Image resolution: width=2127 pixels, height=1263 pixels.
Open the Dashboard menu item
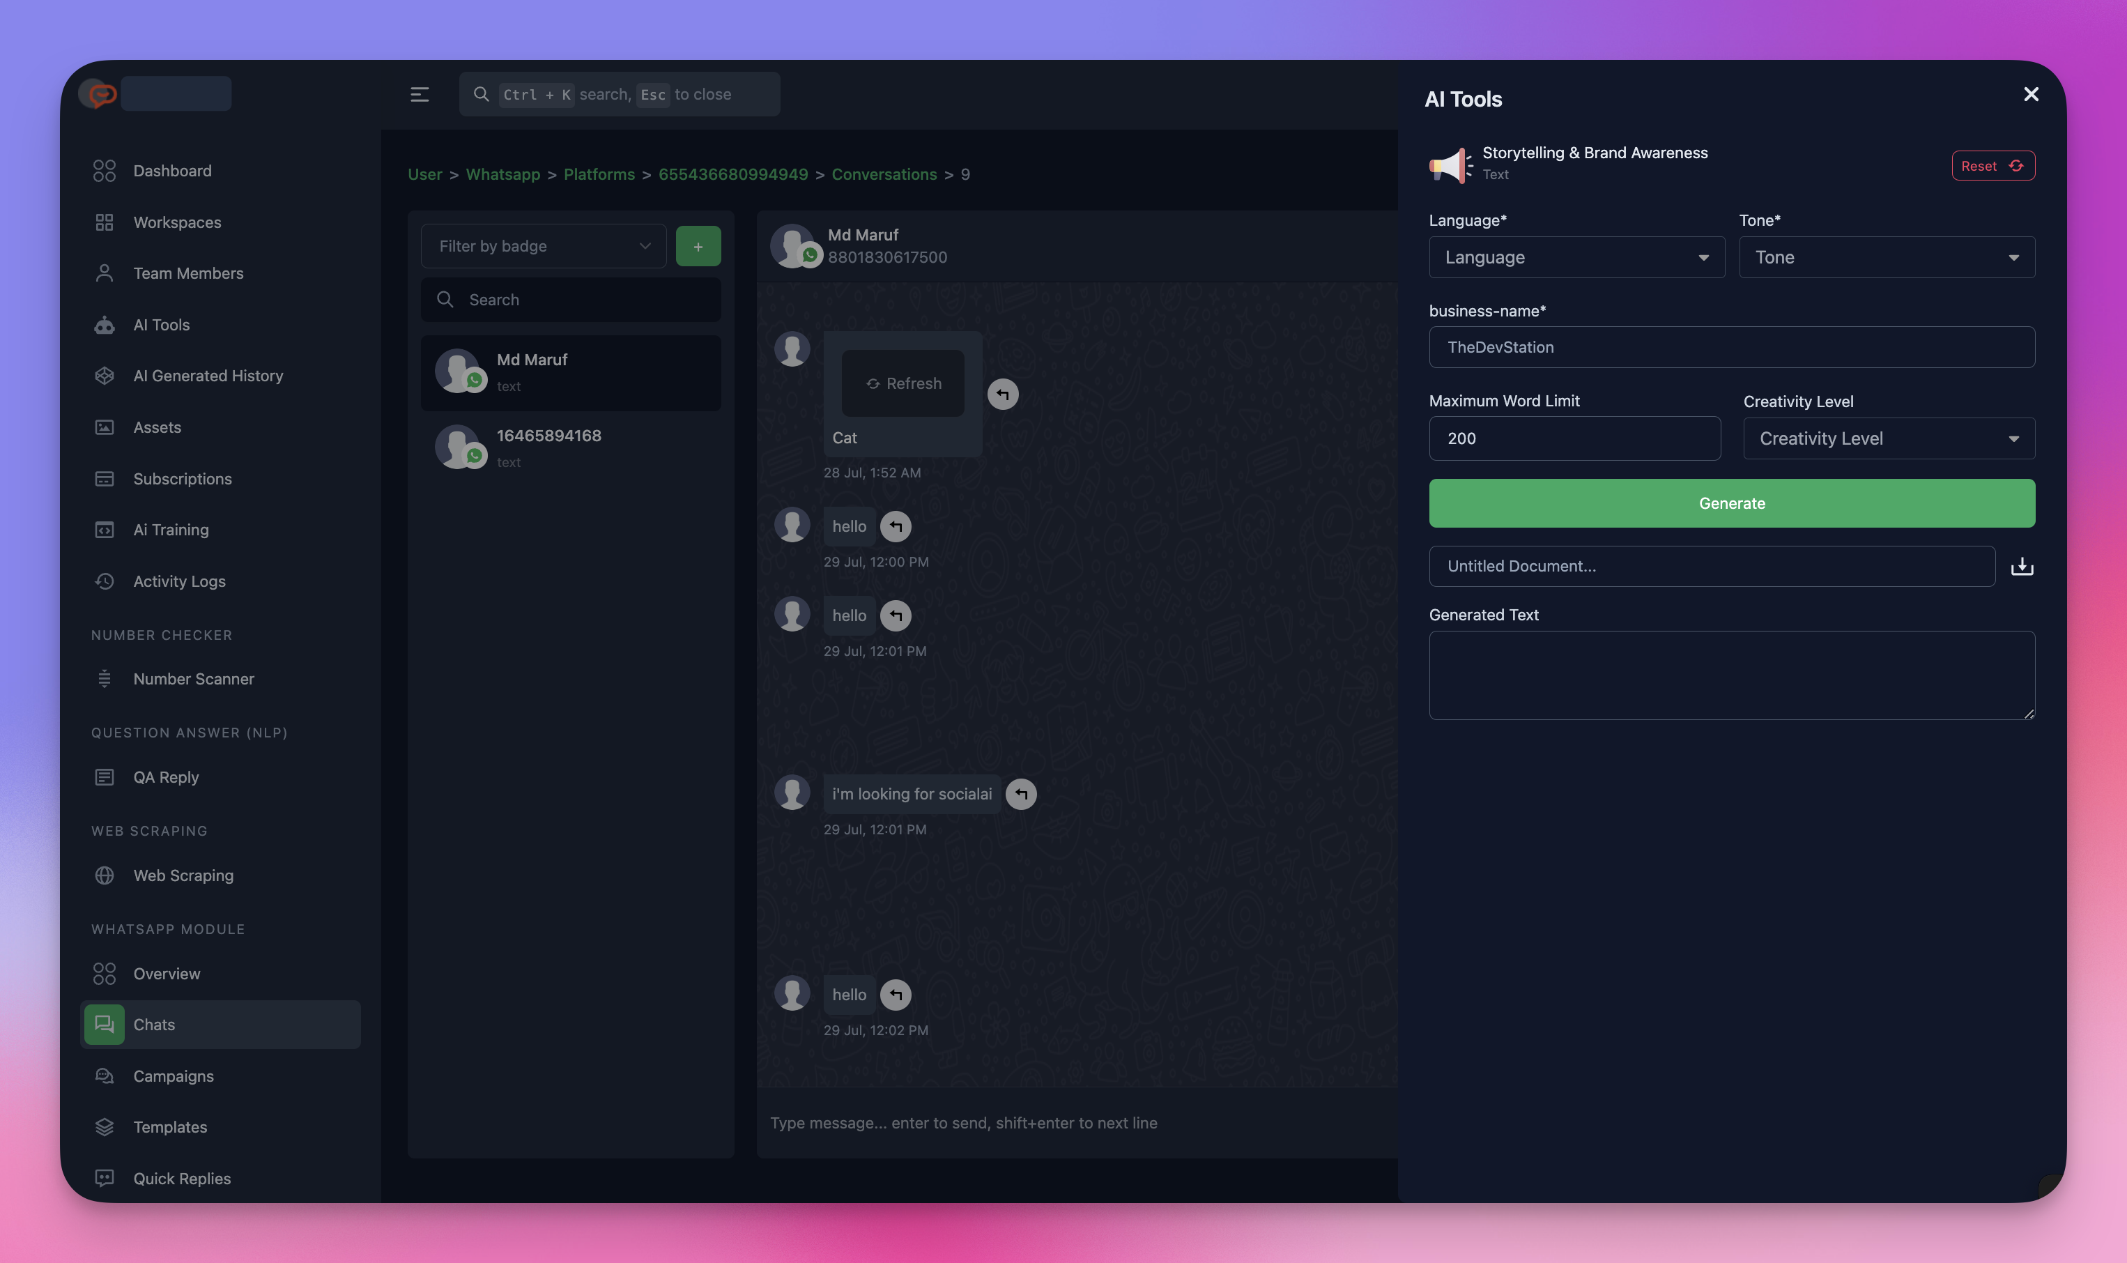coord(172,171)
